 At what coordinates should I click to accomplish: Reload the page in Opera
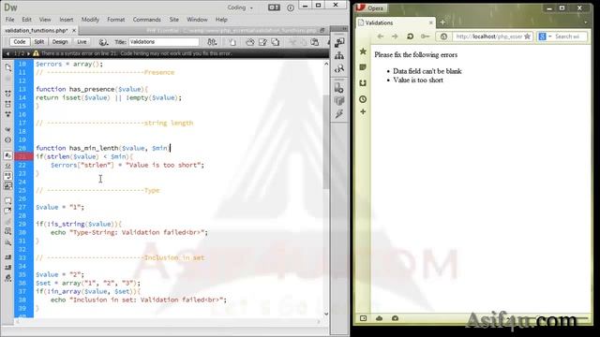(x=410, y=37)
